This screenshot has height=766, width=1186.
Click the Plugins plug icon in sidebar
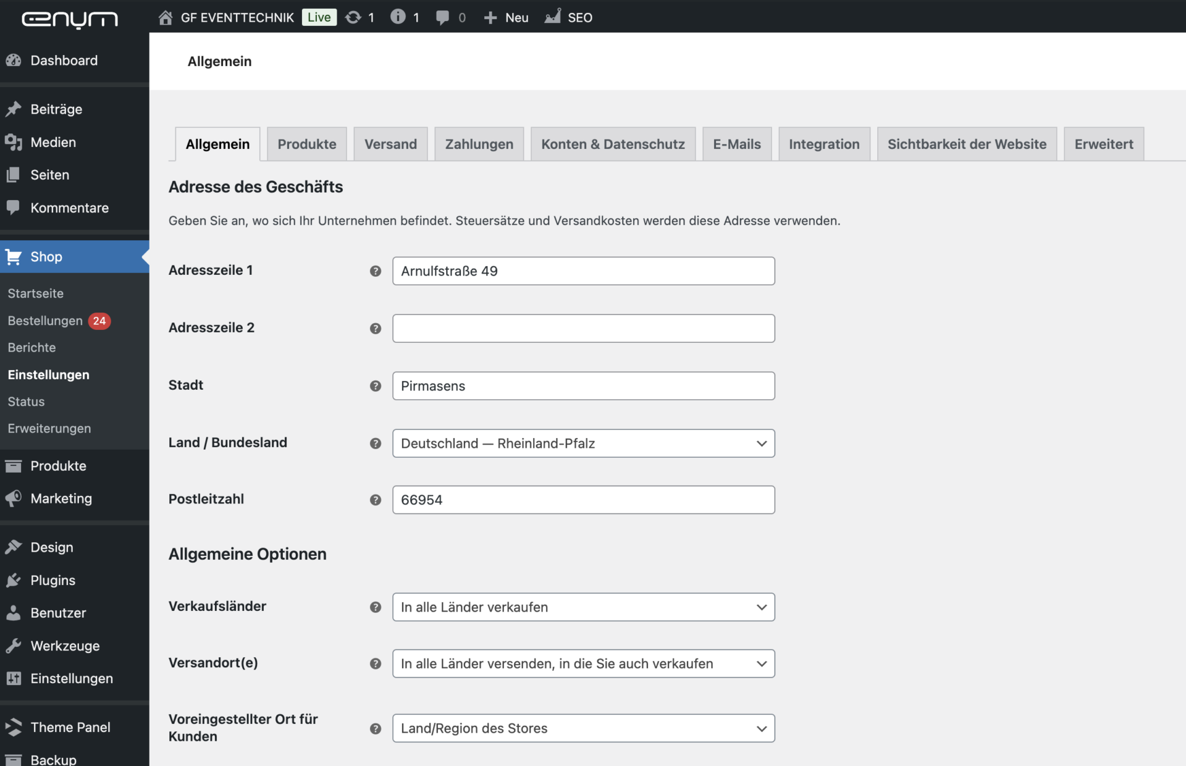tap(14, 580)
